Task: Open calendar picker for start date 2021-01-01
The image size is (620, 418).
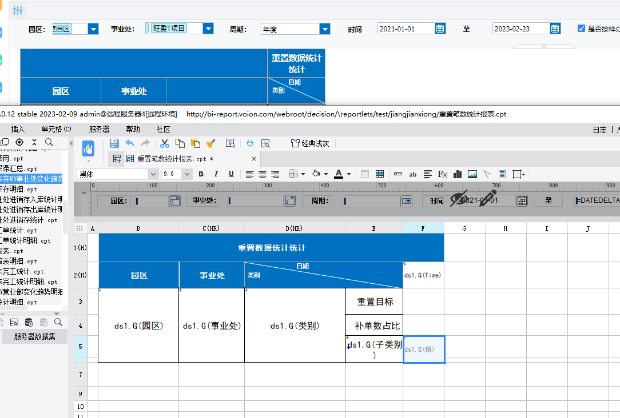Action: (x=440, y=29)
